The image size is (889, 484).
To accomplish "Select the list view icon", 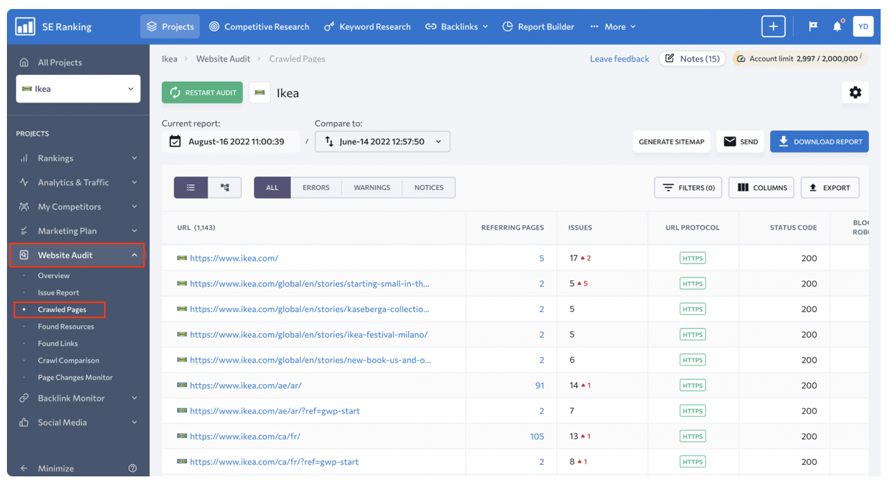I will click(x=191, y=187).
